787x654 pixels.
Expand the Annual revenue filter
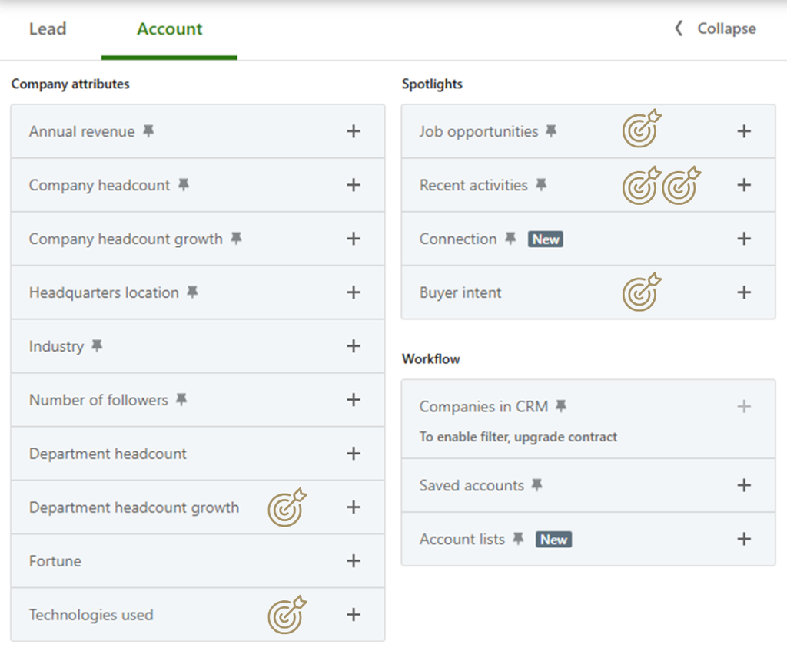pyautogui.click(x=354, y=131)
